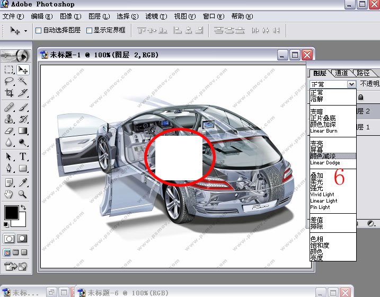Open the 文件(F) menu
Image resolution: width=380 pixels, height=297 pixels.
click(x=13, y=16)
